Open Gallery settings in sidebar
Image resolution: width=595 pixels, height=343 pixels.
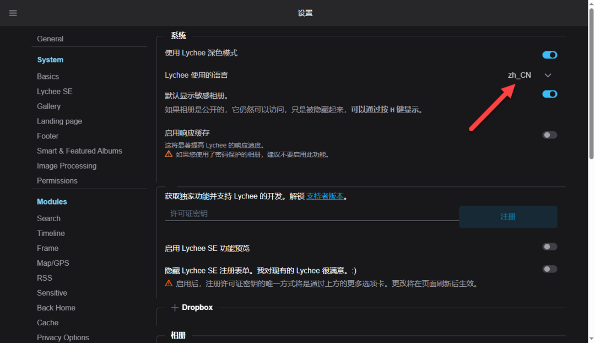click(49, 106)
